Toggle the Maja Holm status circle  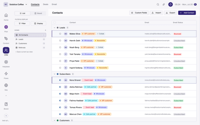pos(60,94)
